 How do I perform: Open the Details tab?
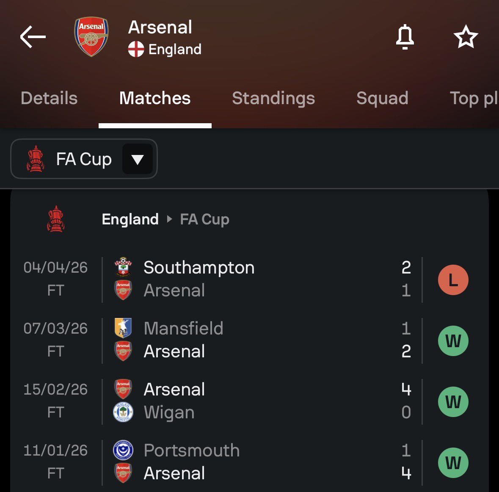49,98
